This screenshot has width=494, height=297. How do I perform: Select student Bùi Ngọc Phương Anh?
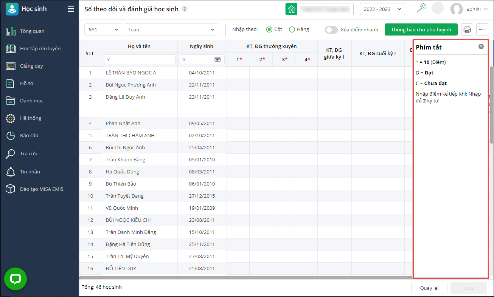[131, 85]
